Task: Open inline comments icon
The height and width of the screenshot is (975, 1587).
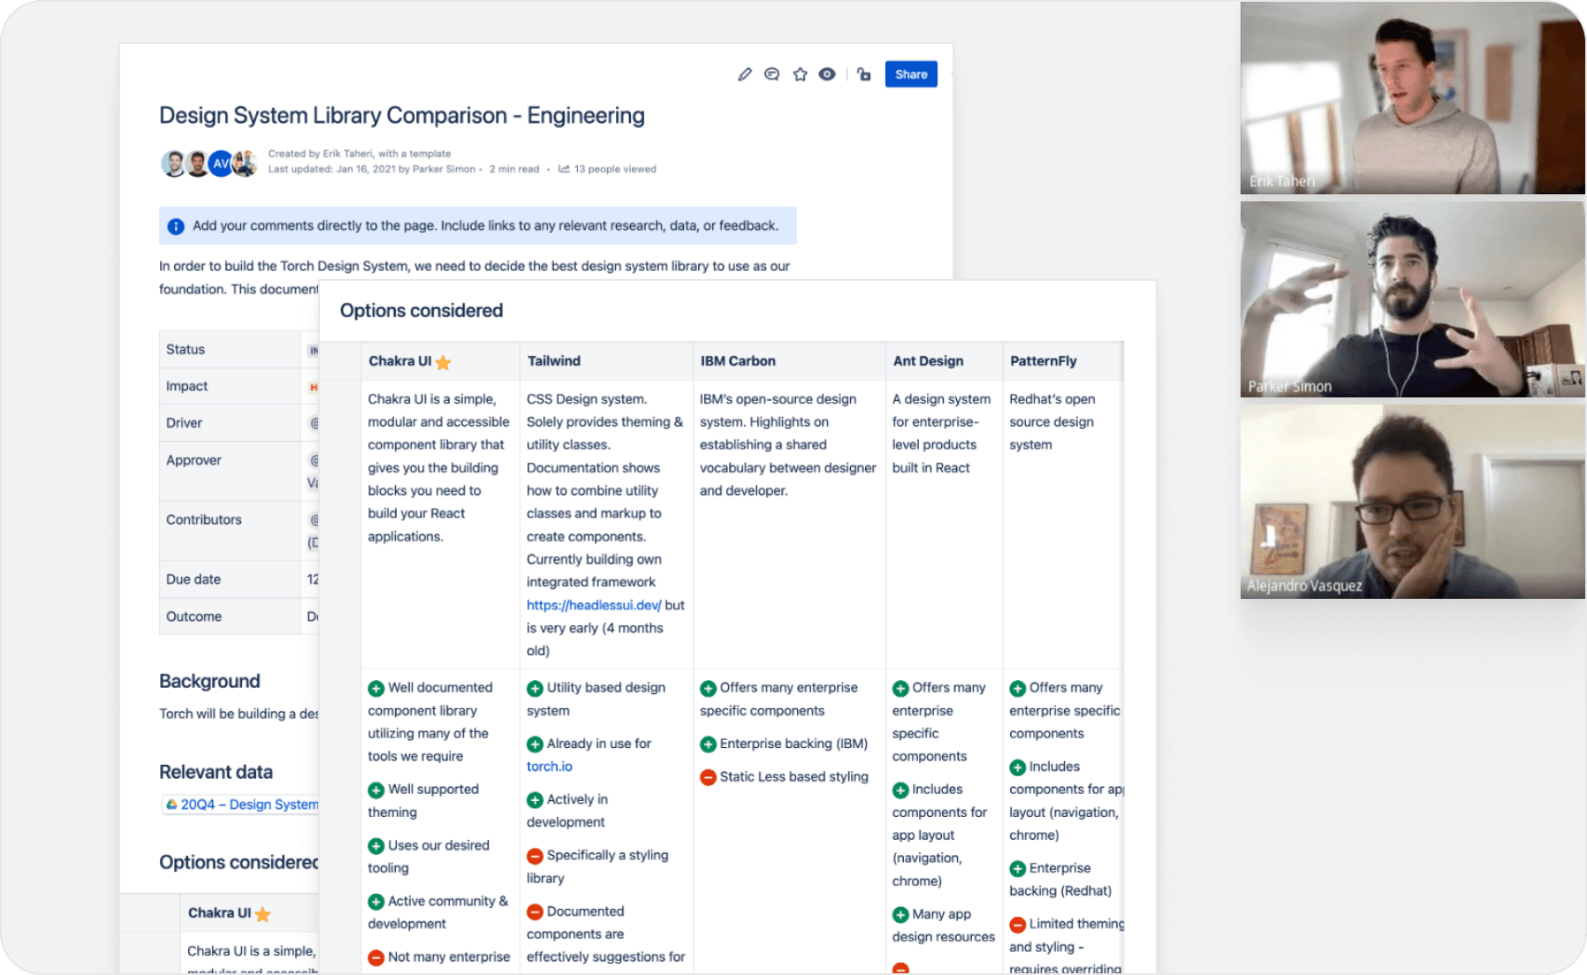Action: click(x=771, y=74)
